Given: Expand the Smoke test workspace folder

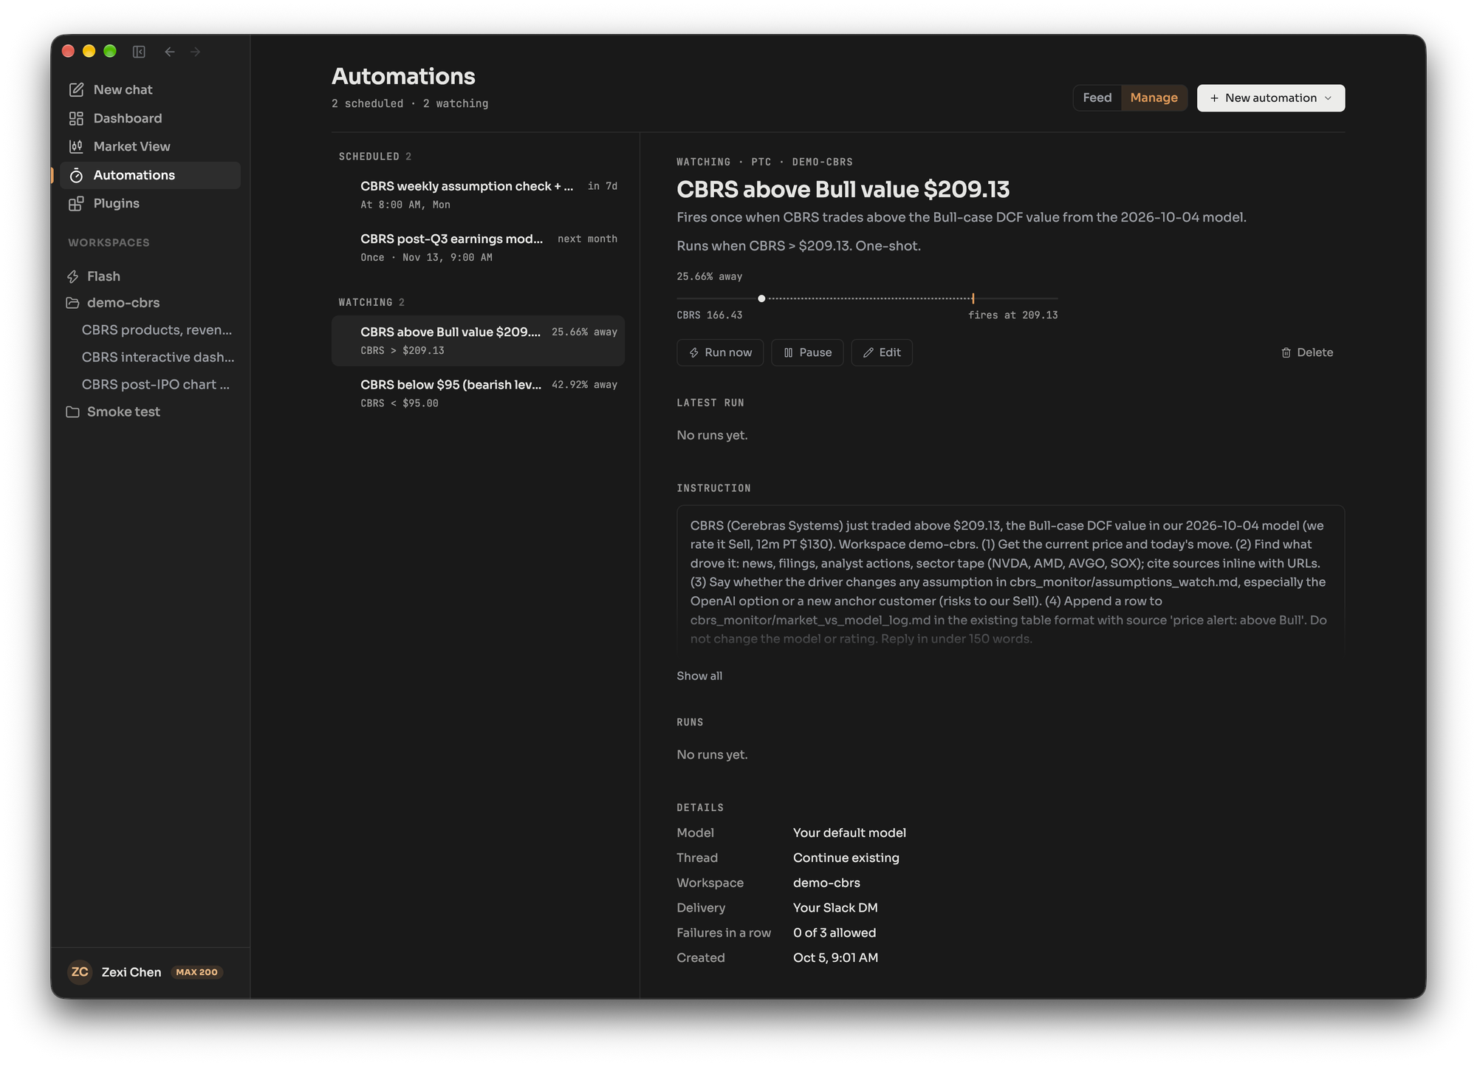Looking at the screenshot, I should tap(151, 411).
